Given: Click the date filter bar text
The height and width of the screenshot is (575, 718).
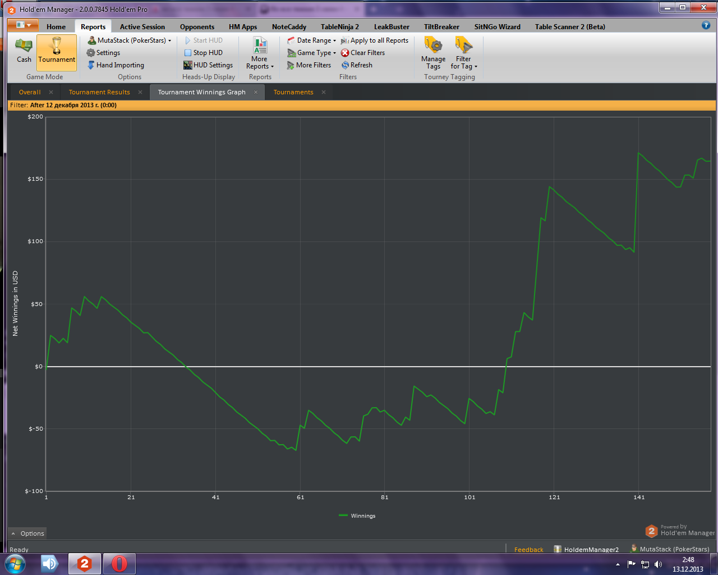Looking at the screenshot, I should click(x=63, y=105).
